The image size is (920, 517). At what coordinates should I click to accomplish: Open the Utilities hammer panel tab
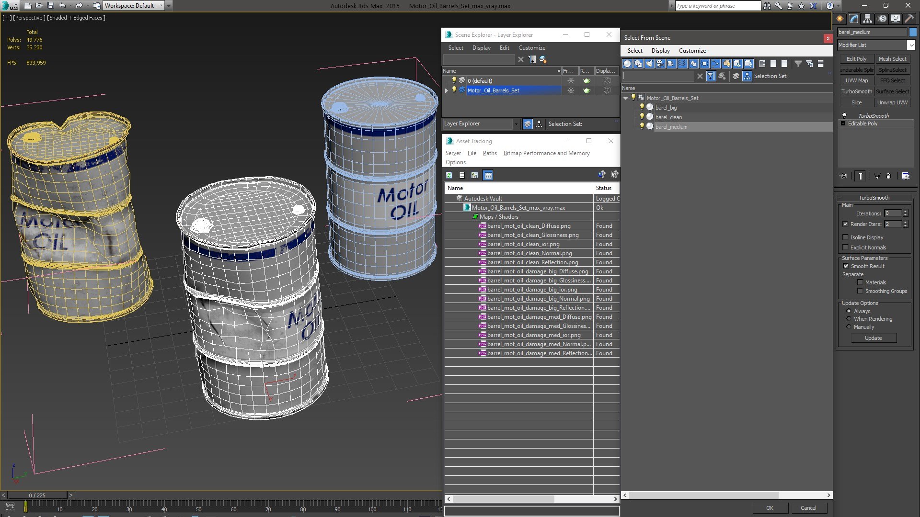click(909, 19)
